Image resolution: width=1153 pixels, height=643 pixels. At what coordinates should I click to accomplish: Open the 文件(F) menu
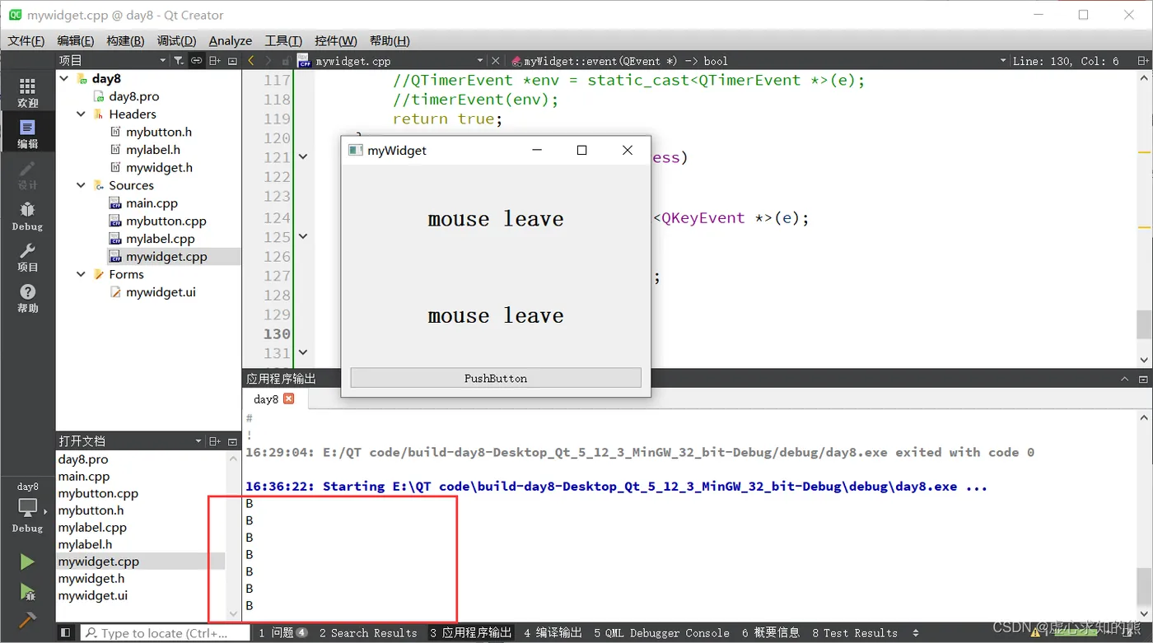(x=26, y=40)
